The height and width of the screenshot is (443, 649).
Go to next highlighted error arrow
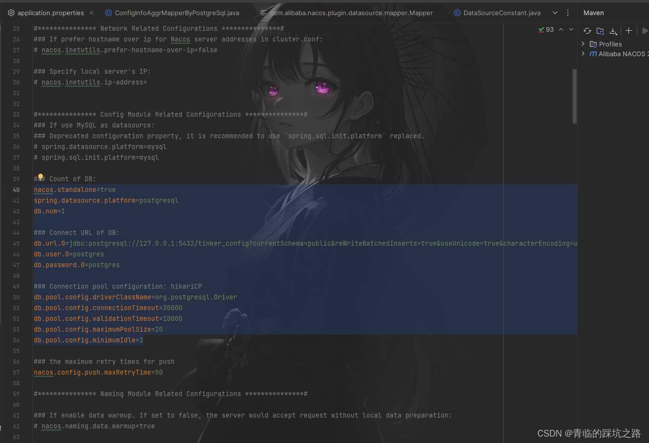pyautogui.click(x=571, y=30)
